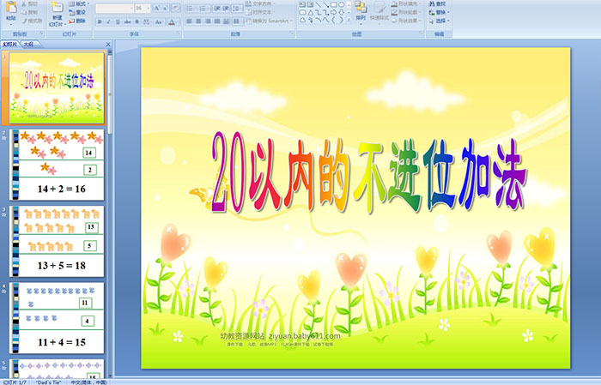
Task: Open the Arrange (排列) menu
Action: (x=361, y=11)
